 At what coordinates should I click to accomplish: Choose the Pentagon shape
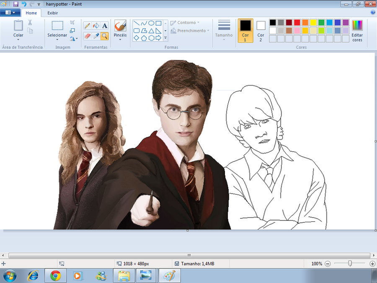point(144,38)
